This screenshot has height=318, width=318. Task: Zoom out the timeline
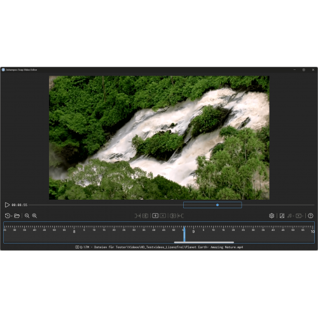pos(27,216)
